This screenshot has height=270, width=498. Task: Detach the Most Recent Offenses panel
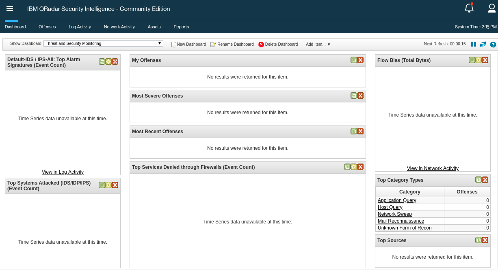tap(354, 131)
